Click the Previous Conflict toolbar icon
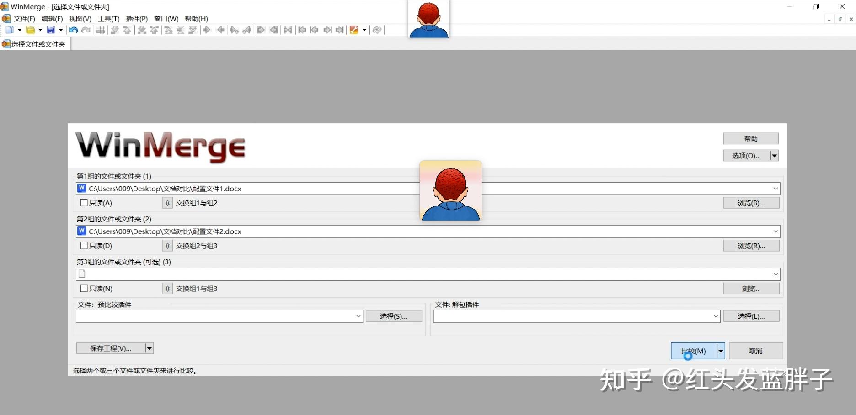 tap(155, 30)
